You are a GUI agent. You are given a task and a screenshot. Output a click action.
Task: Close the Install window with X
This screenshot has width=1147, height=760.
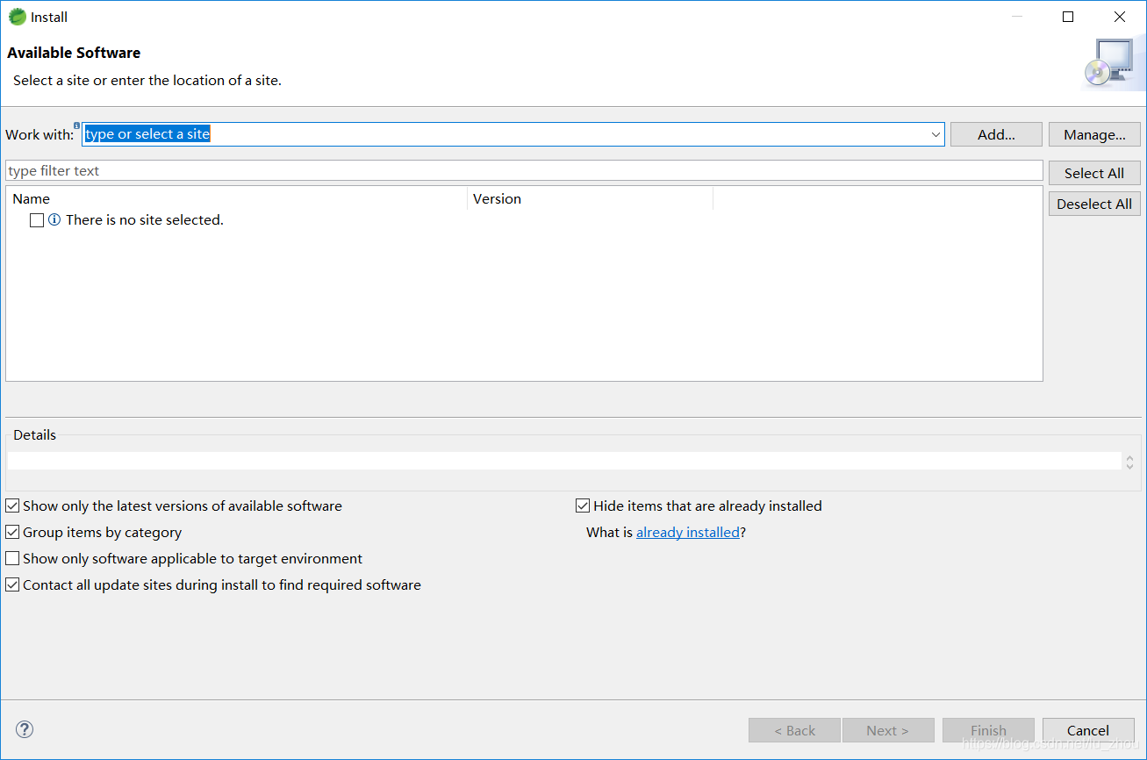tap(1120, 17)
